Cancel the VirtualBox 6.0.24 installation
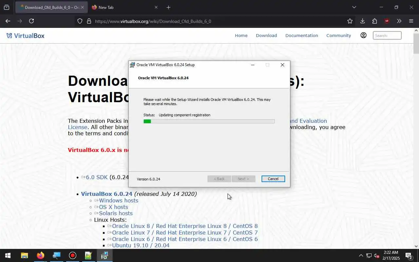The height and width of the screenshot is (262, 419). 273,179
